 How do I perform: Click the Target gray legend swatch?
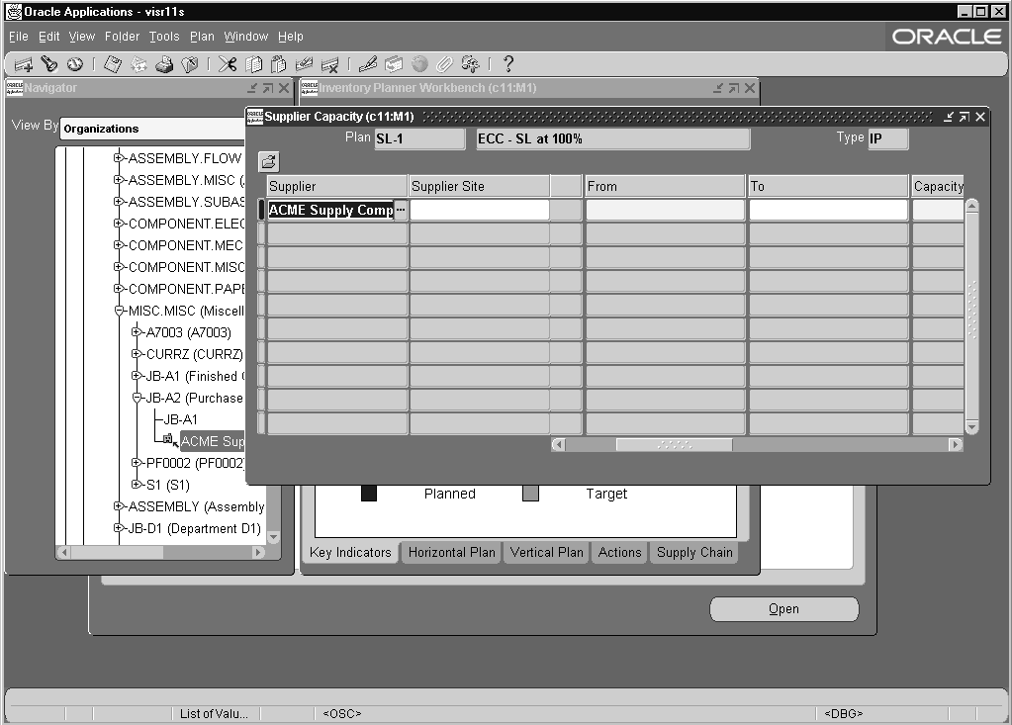point(530,494)
